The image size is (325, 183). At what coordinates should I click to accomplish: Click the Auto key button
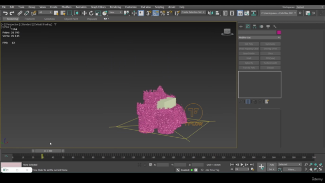272,165
